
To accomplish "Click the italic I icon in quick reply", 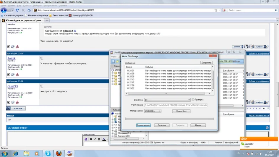I will (x=95, y=139).
